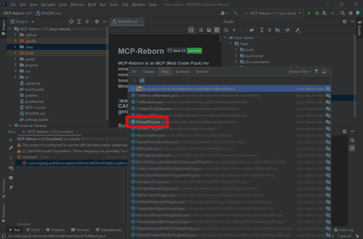
Task: Toggle scroll to end in the Run console
Action: tap(352, 148)
